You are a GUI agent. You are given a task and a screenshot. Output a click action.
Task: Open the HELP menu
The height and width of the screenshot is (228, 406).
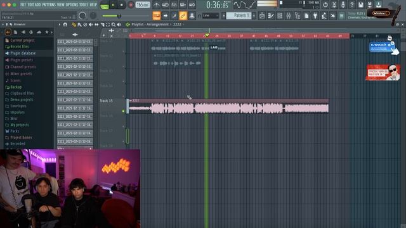pyautogui.click(x=93, y=4)
